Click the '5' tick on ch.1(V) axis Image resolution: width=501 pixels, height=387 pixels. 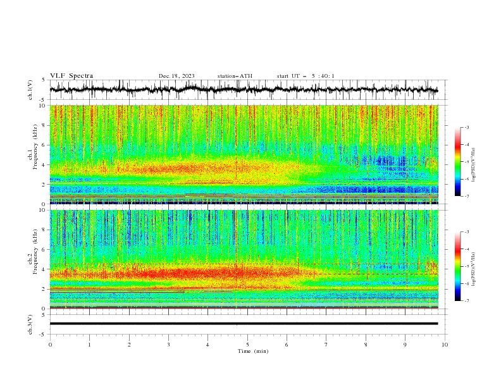[x=44, y=80]
